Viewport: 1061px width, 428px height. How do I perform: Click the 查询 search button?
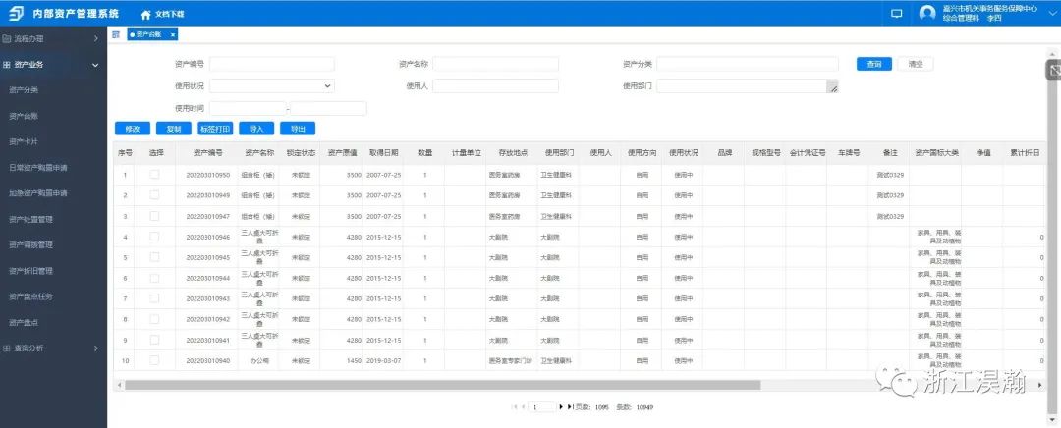[873, 64]
